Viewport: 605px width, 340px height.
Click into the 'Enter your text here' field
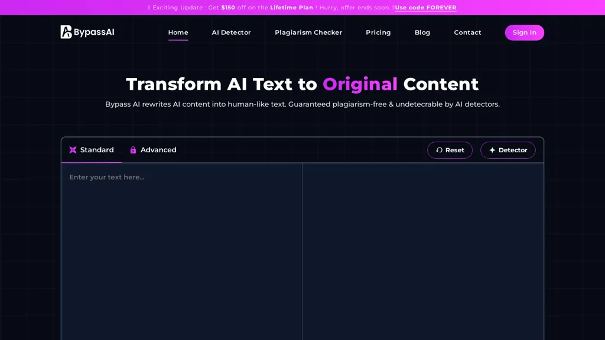click(182, 251)
